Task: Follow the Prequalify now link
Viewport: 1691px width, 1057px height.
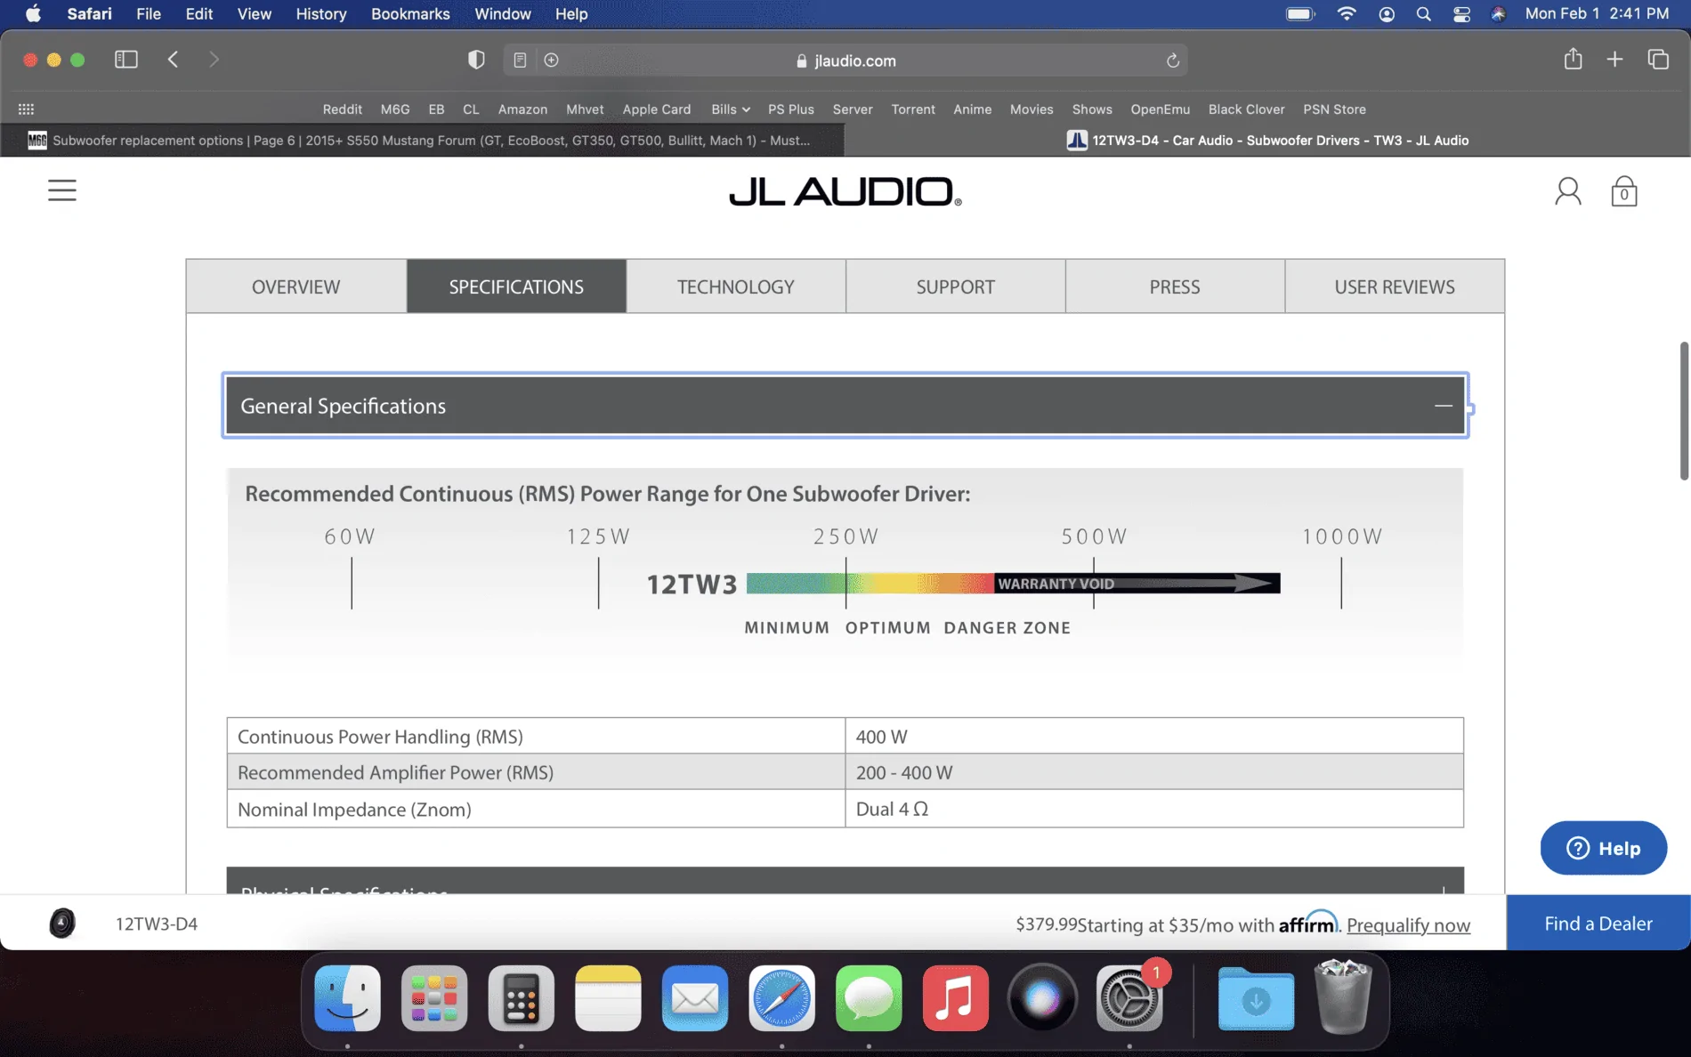Action: coord(1408,925)
